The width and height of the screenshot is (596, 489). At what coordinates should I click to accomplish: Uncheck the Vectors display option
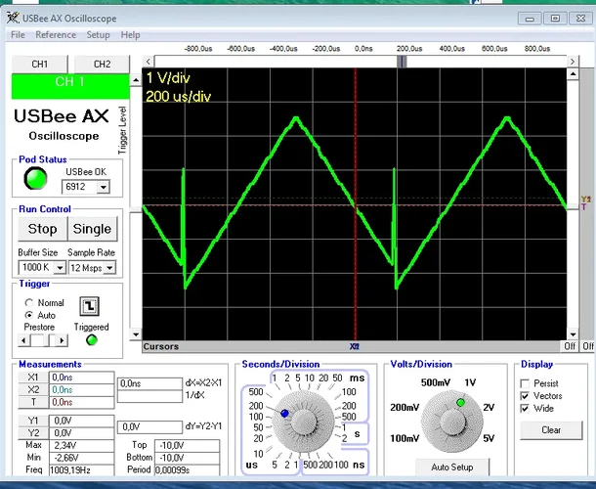click(x=526, y=396)
